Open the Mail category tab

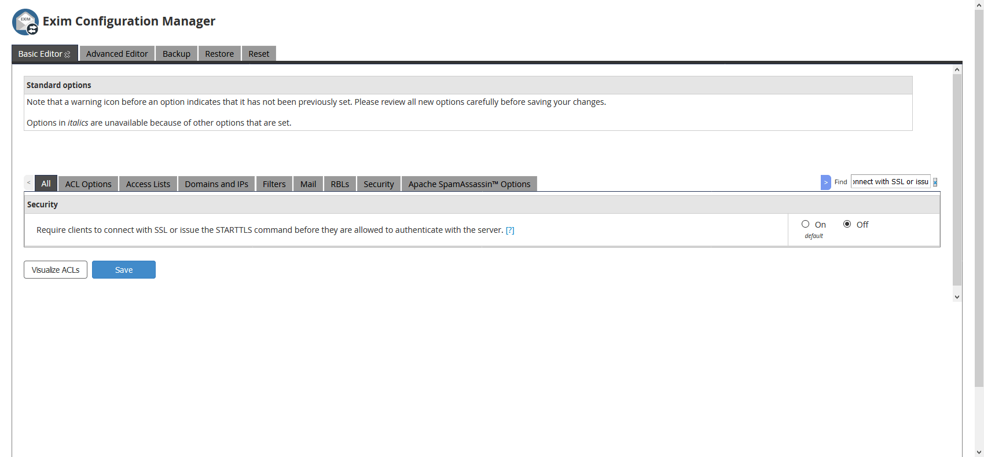[x=309, y=184]
